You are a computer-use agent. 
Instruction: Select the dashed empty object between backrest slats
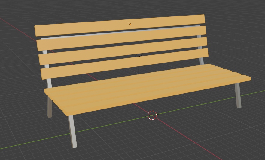[139, 56]
